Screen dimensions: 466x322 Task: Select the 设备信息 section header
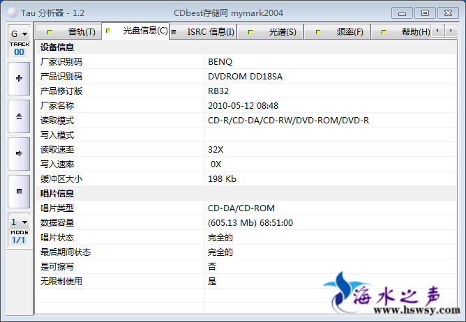pos(57,47)
